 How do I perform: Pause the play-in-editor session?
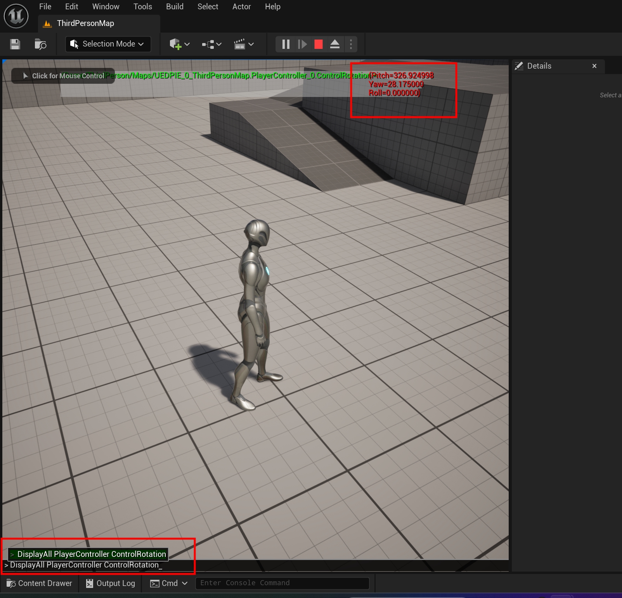286,44
